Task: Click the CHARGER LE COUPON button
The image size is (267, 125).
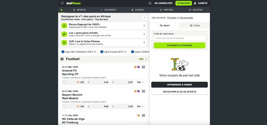Action: point(179,45)
